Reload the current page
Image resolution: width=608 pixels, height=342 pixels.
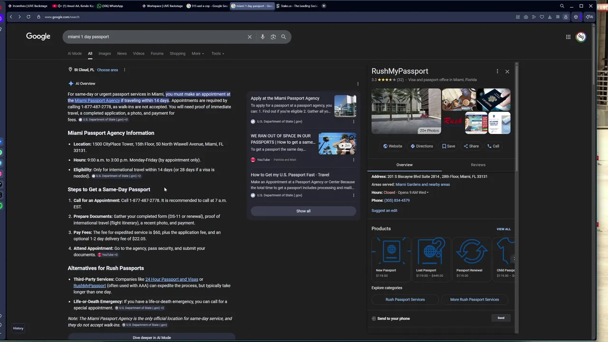coord(28,17)
